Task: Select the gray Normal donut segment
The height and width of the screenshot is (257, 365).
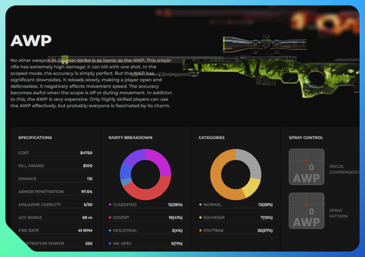Action: [252, 162]
